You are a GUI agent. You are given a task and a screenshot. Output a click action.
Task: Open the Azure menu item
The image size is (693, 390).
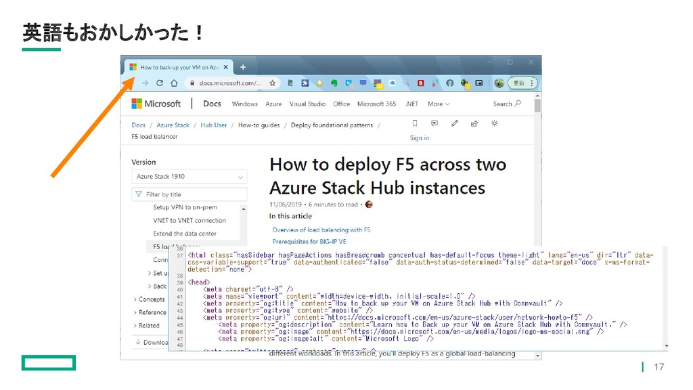(x=273, y=104)
